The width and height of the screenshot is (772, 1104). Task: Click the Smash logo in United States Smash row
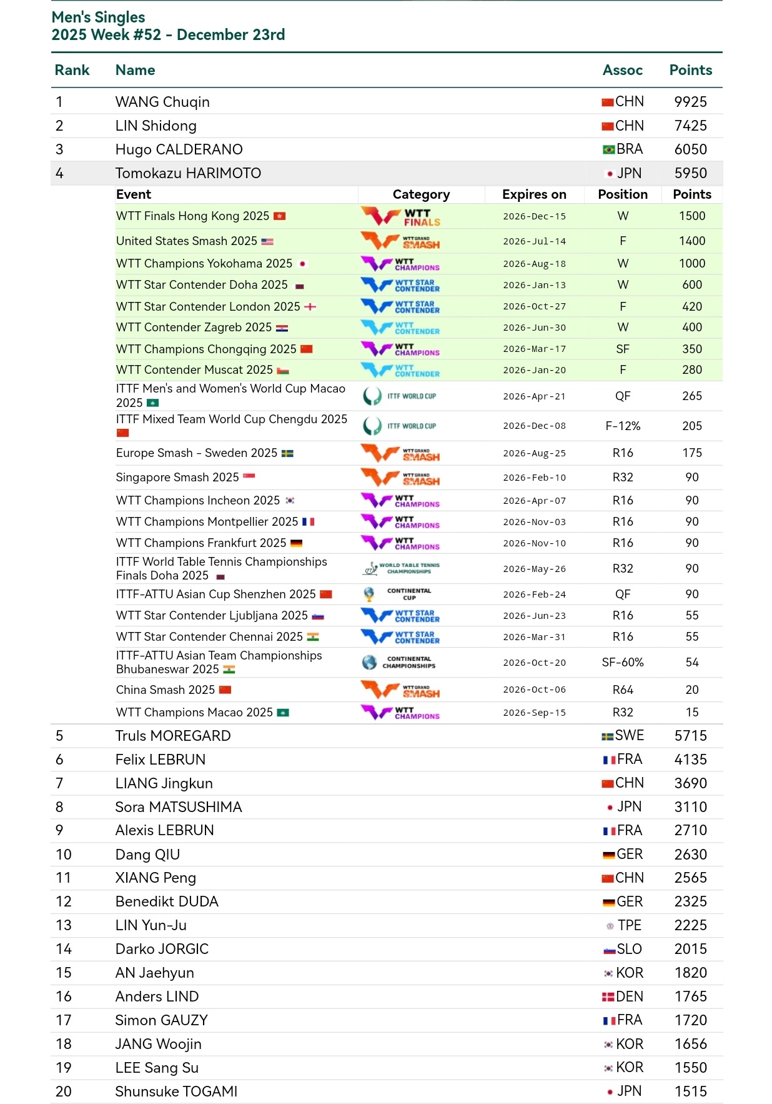point(400,241)
